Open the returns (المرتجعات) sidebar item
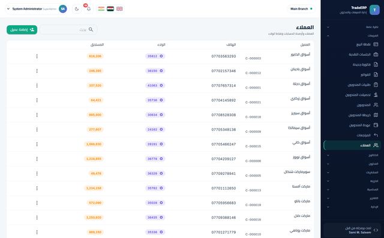The height and width of the screenshot is (238, 384). (352, 135)
